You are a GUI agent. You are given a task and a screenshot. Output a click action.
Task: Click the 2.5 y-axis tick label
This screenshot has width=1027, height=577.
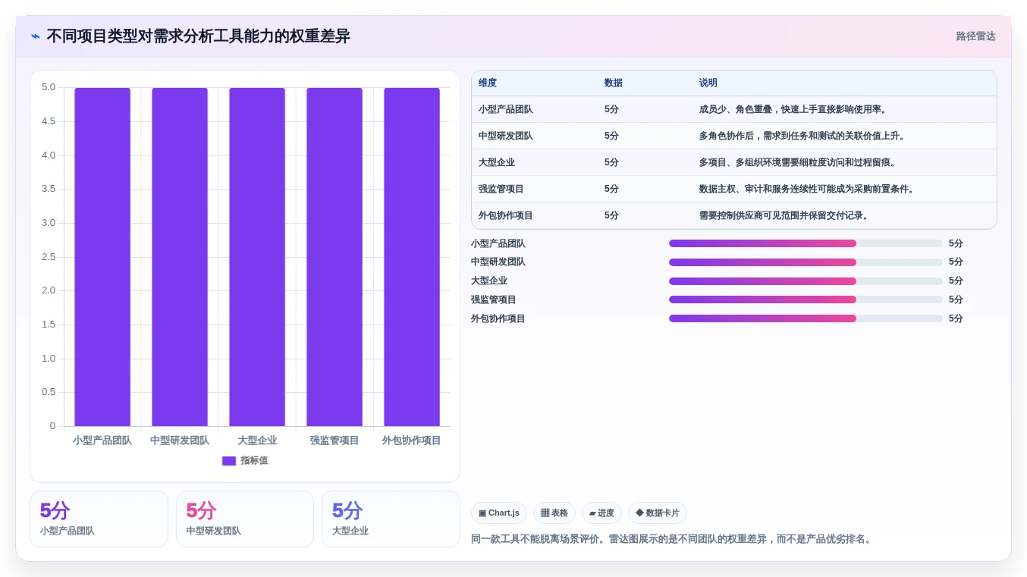pos(49,257)
